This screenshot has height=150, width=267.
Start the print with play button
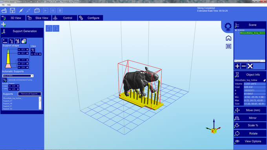click(x=46, y=11)
